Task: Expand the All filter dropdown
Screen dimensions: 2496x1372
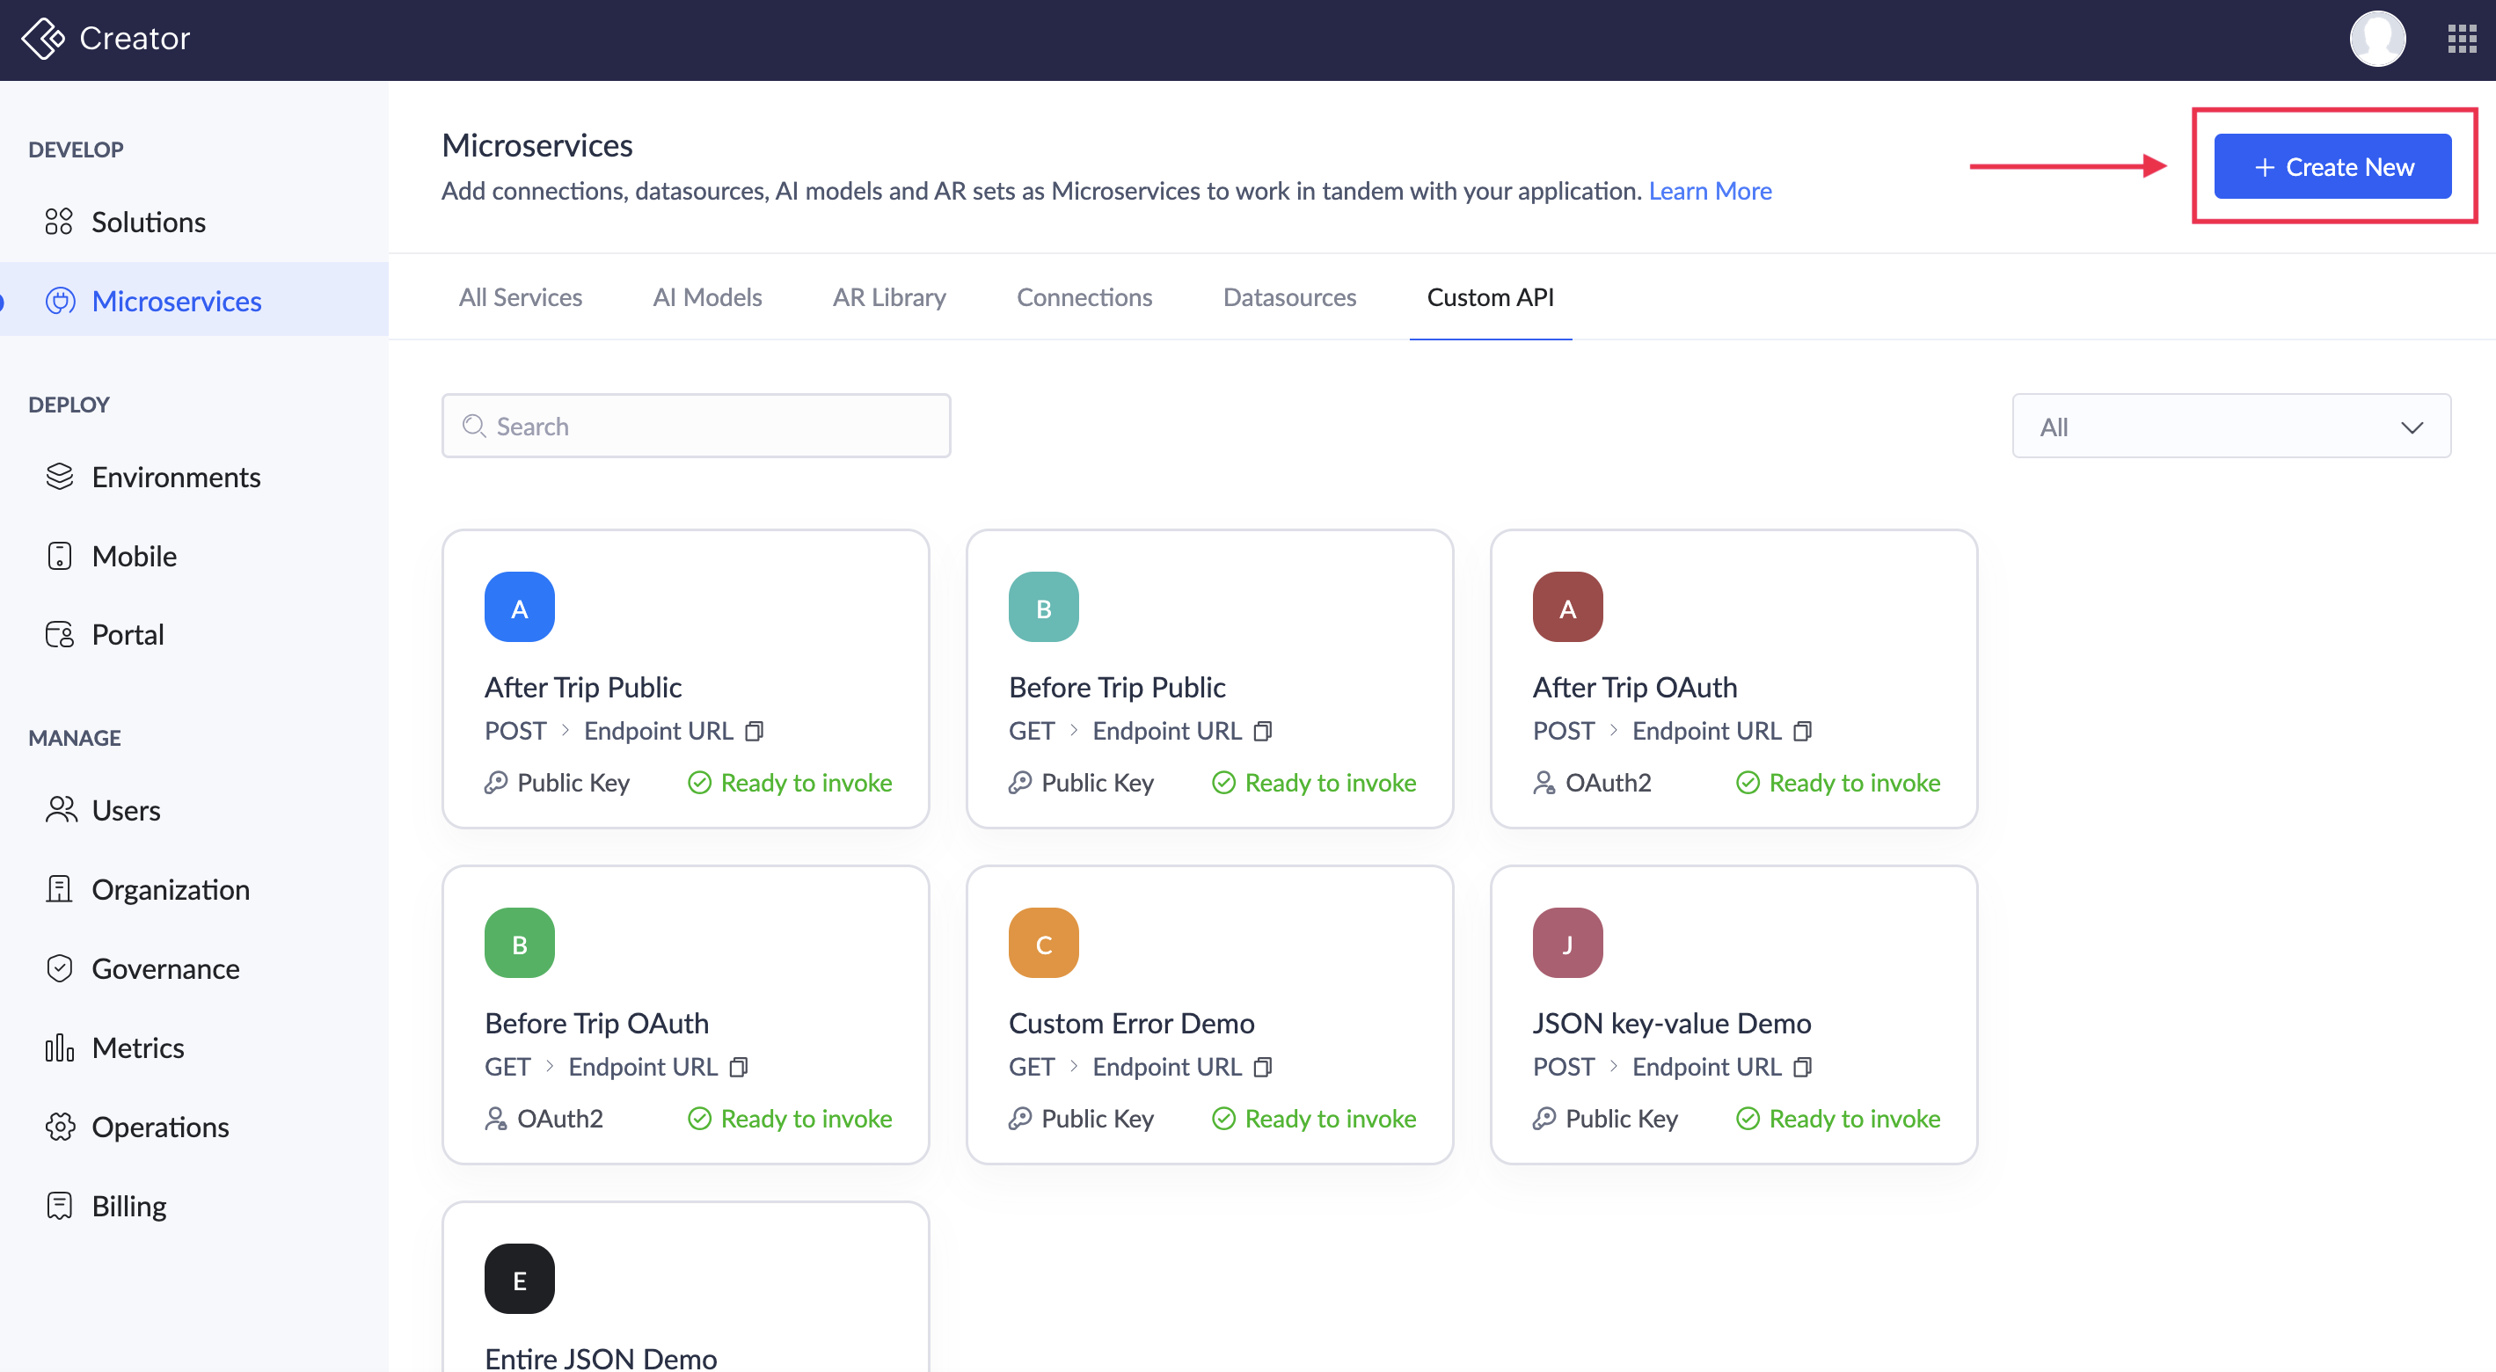Action: click(2230, 427)
